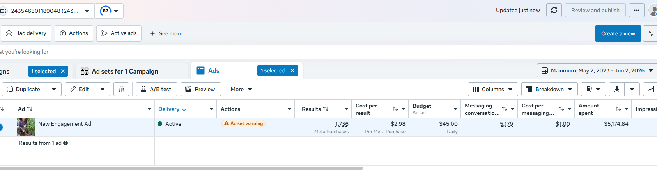Apply the Actions filter view
This screenshot has height=176, width=657.
click(x=74, y=33)
